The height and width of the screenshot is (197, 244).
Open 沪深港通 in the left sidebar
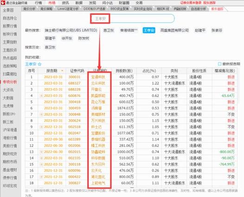(x=10, y=130)
